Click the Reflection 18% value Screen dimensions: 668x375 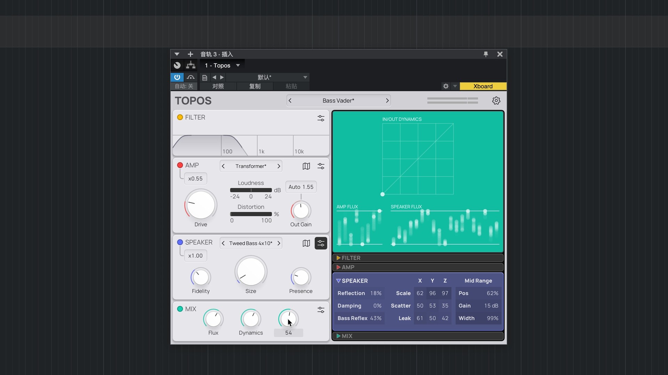(x=376, y=293)
